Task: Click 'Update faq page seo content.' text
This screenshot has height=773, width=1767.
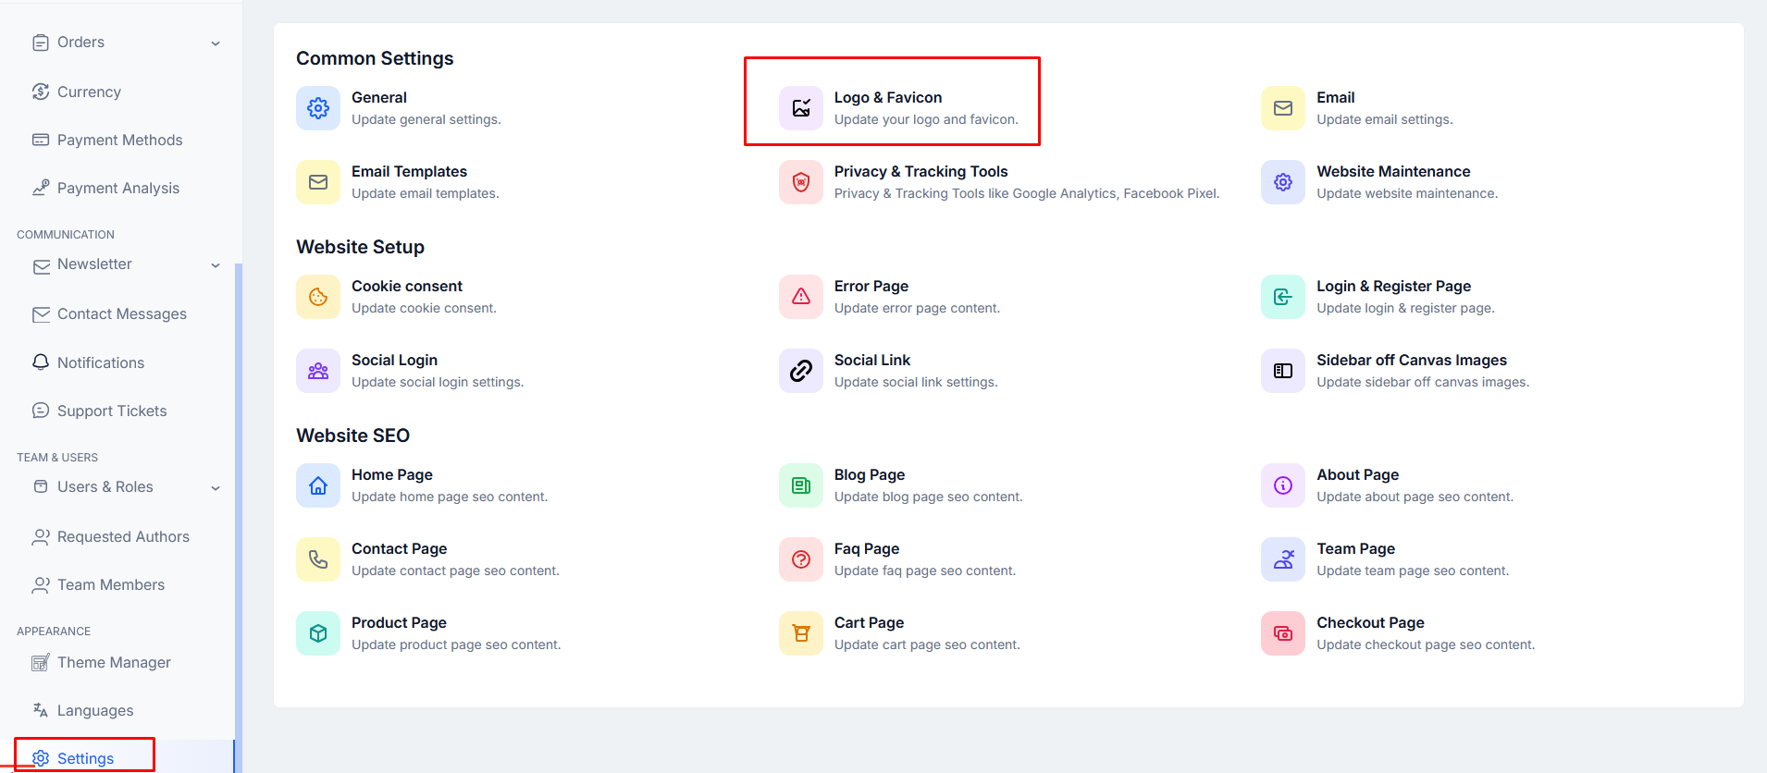Action: tap(925, 571)
